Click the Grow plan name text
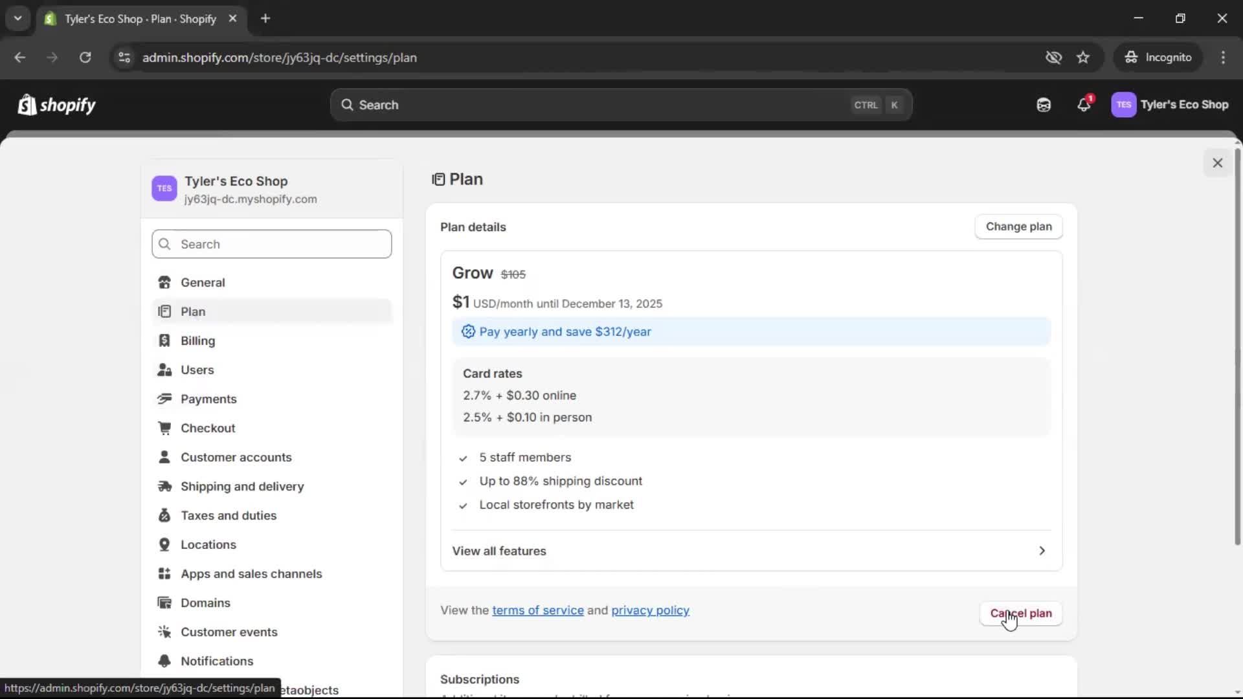1243x699 pixels. pyautogui.click(x=473, y=273)
